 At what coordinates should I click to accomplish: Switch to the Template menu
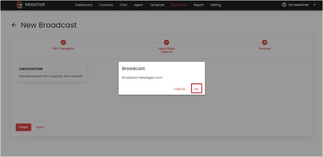[157, 5]
